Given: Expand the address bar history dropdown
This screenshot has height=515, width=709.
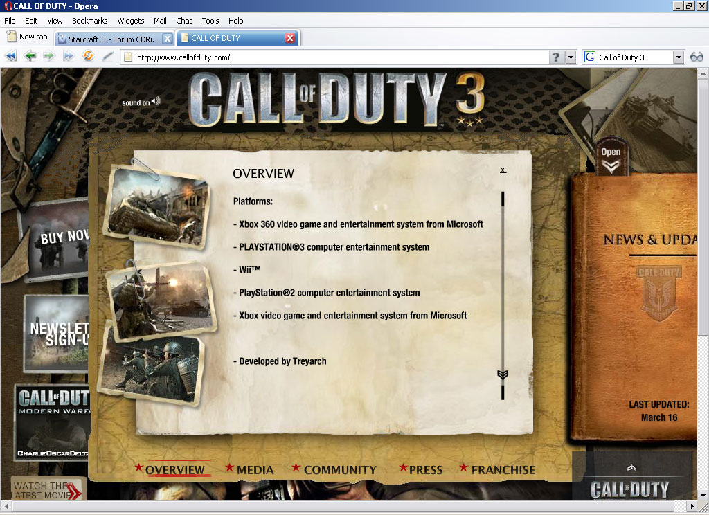Looking at the screenshot, I should coord(571,57).
